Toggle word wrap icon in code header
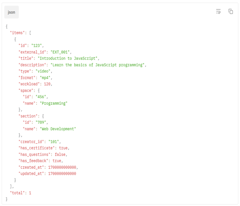The height and width of the screenshot is (206, 240). 218,11
